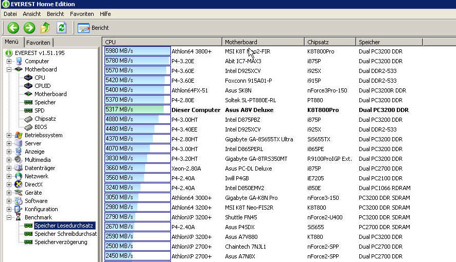Screen dimensions: 456x262
Task: Click the 5980 MB/s result bar
Action: [x=137, y=51]
